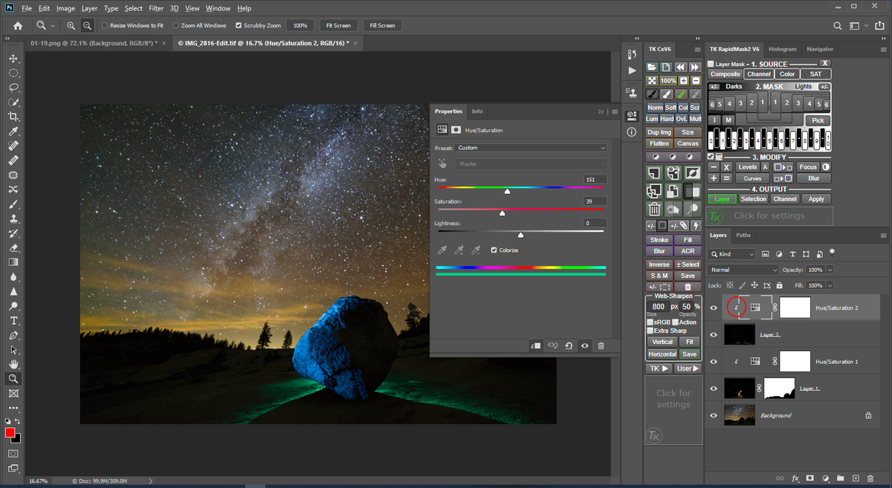Open the Image menu

(x=65, y=8)
